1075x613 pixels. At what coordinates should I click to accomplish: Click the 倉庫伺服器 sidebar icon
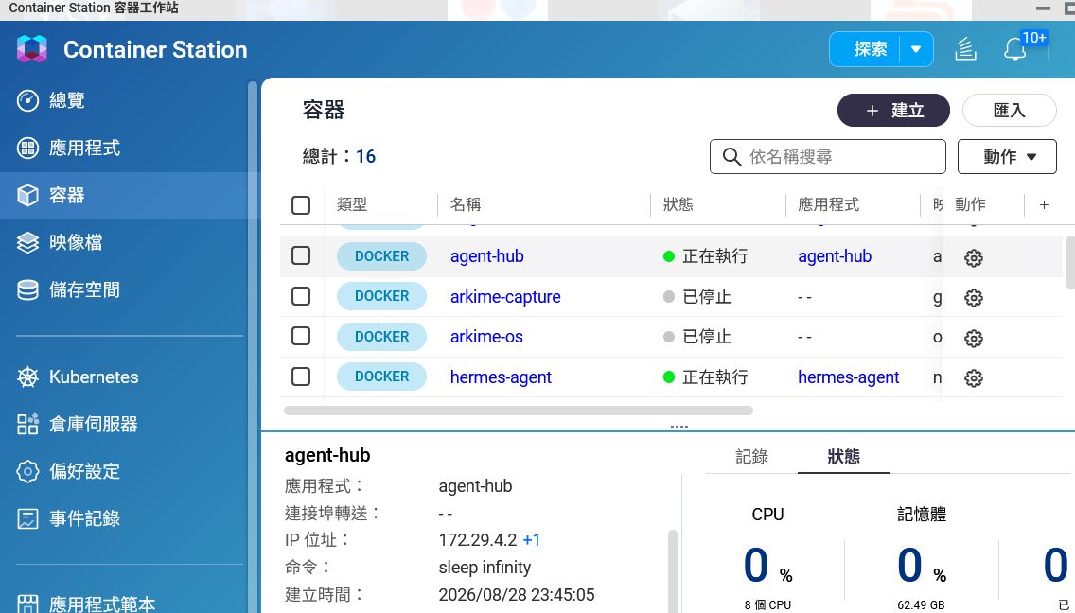(27, 425)
